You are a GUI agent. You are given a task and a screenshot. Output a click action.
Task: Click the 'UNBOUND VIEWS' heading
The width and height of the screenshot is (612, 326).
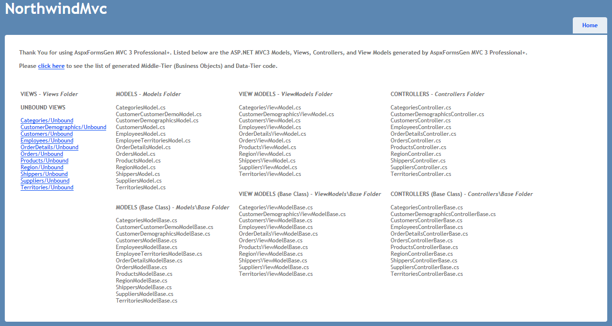tap(43, 108)
